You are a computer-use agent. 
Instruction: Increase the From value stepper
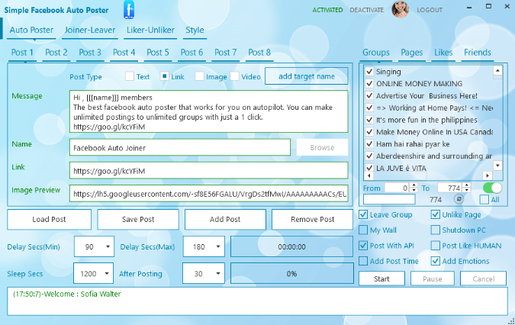(414, 185)
